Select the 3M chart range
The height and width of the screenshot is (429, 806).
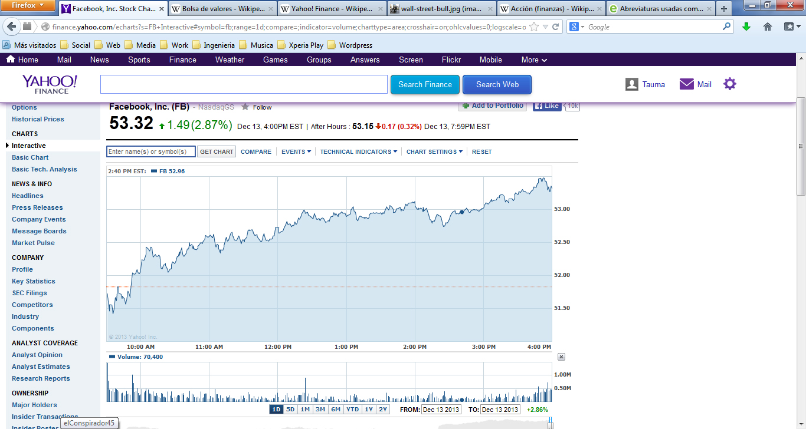(x=320, y=410)
